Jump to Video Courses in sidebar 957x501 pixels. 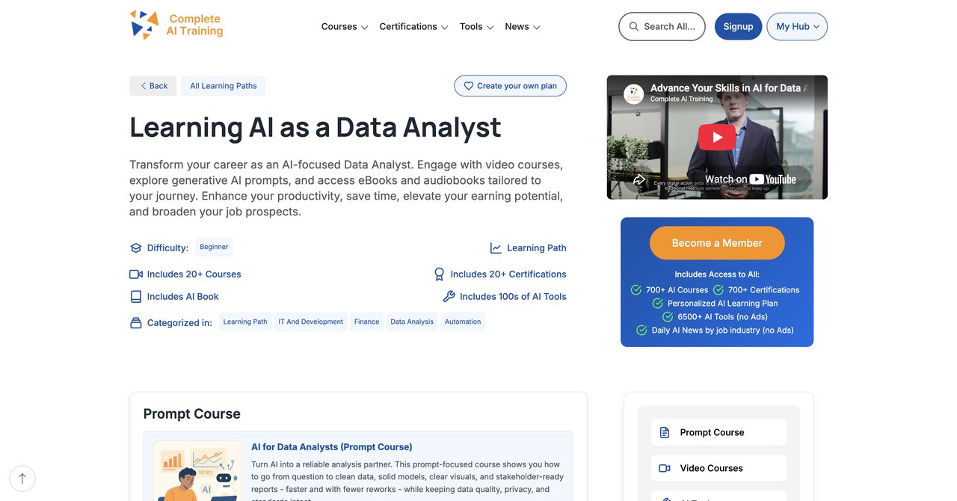pyautogui.click(x=718, y=468)
